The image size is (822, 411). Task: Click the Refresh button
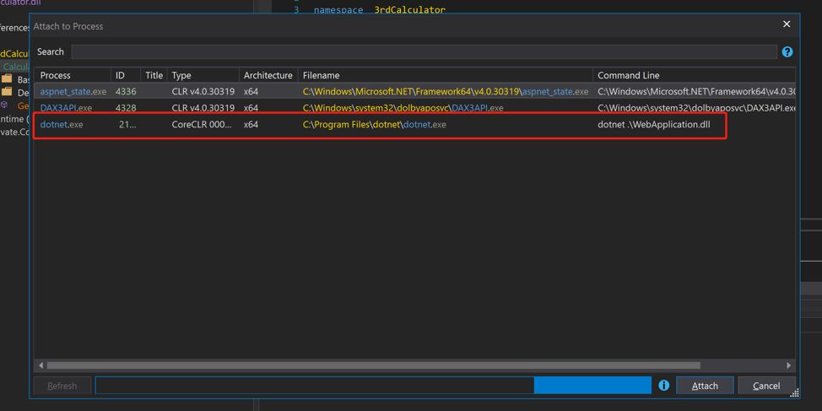coord(62,386)
